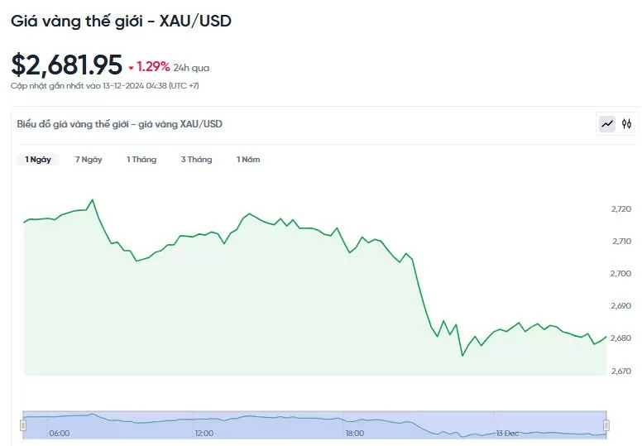Switch to 1 Tháng range

tap(141, 160)
